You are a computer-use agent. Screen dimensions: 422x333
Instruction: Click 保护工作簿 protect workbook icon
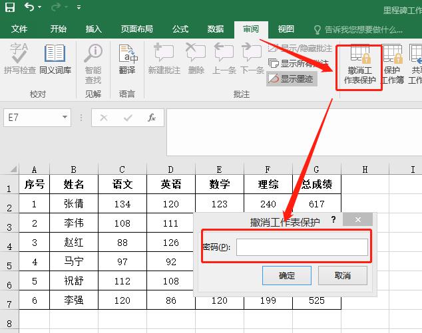(x=393, y=64)
